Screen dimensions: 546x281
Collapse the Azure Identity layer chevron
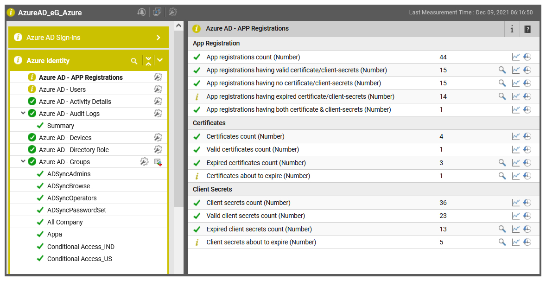(160, 60)
